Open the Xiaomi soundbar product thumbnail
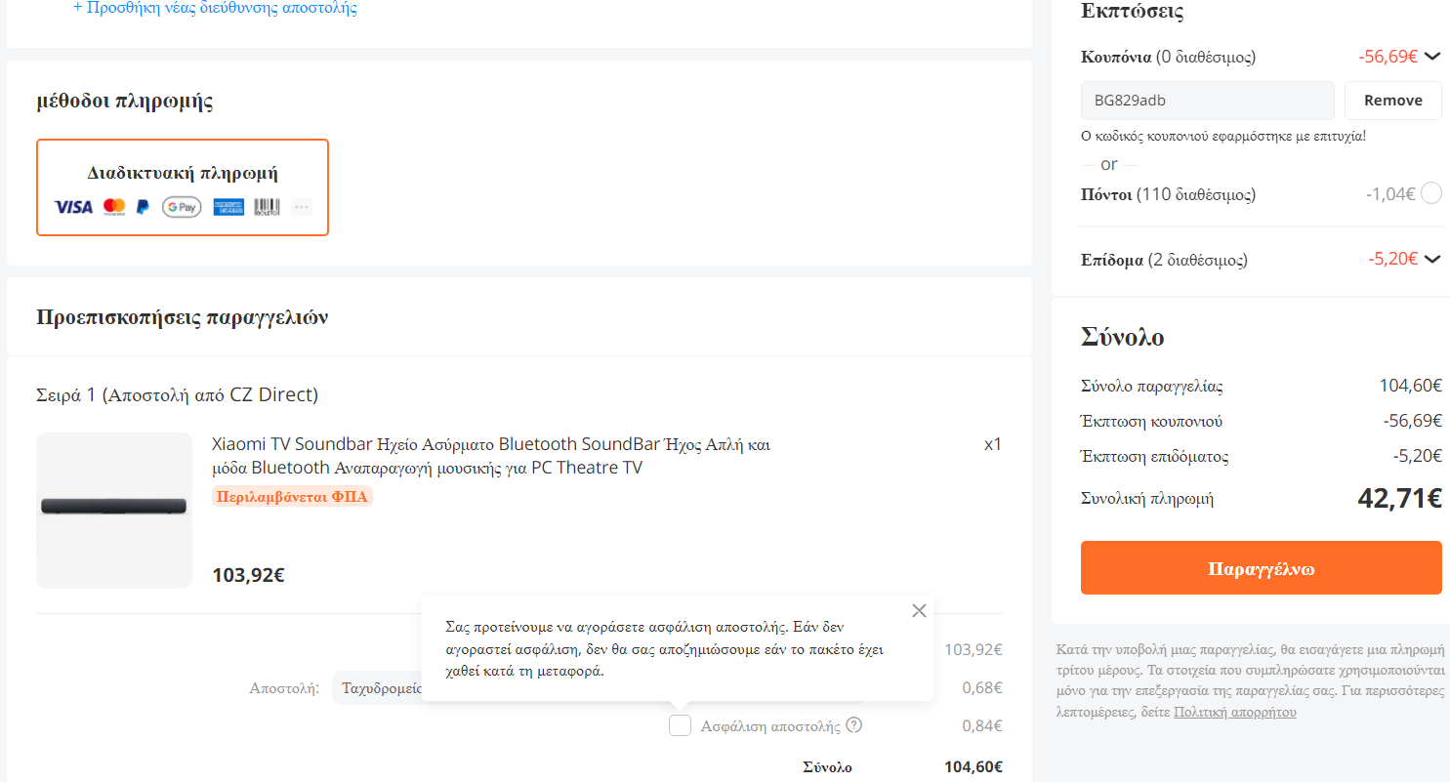 pos(114,511)
